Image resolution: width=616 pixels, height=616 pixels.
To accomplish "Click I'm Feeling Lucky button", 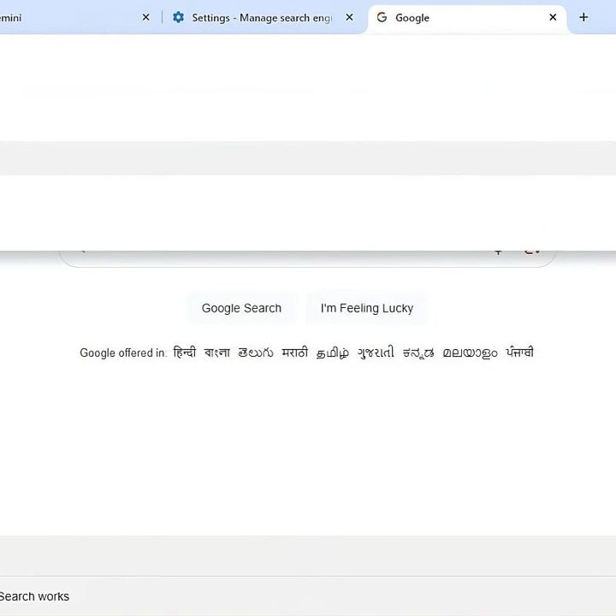I will pyautogui.click(x=367, y=308).
